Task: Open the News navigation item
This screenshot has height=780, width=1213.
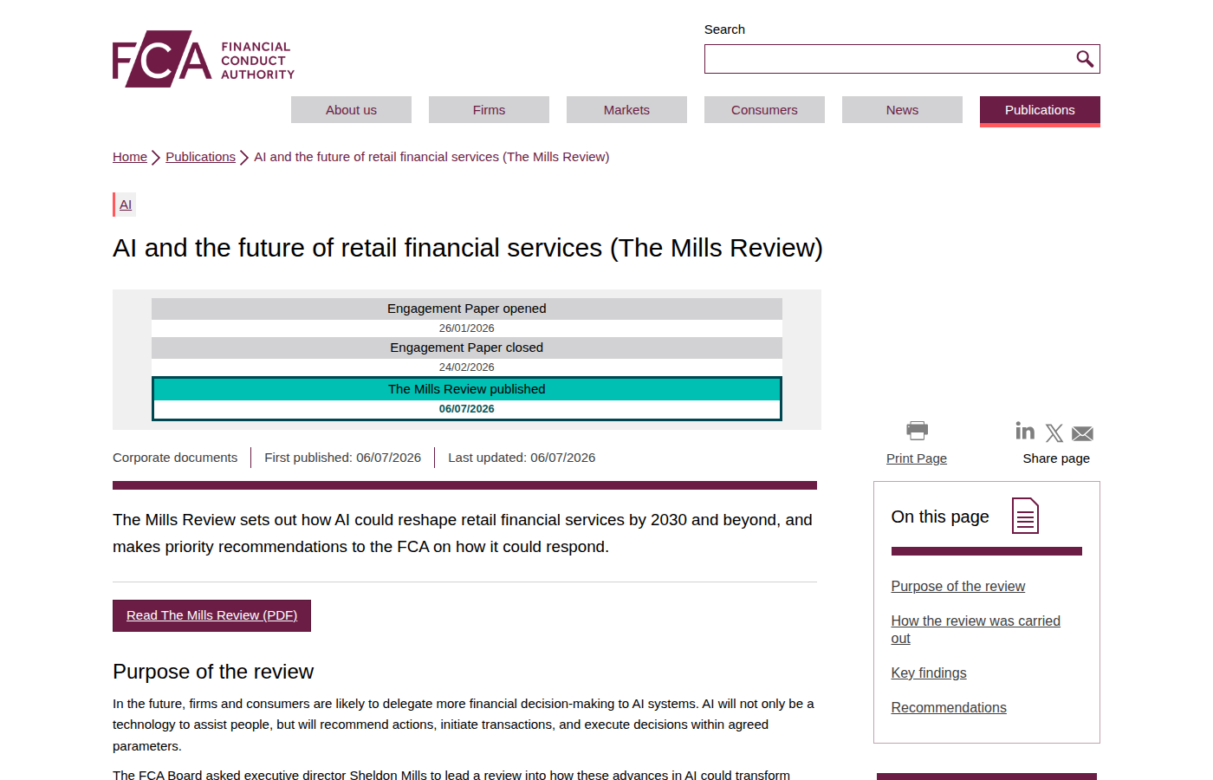Action: (902, 110)
